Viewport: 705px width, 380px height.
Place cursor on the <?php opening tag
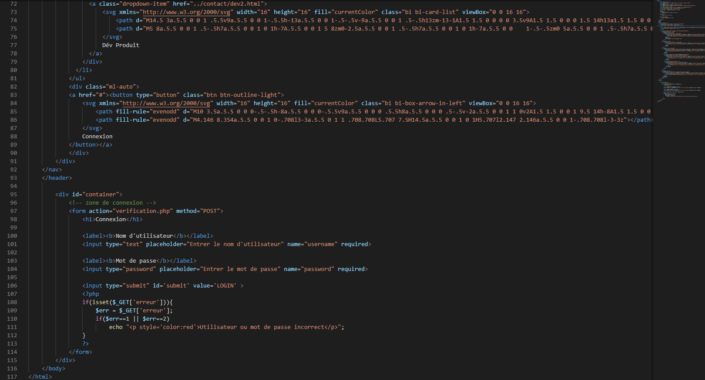pos(91,294)
